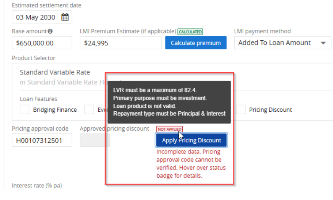333x200 pixels.
Task: Click the LMI Premium Estimate field
Action: click(121, 43)
